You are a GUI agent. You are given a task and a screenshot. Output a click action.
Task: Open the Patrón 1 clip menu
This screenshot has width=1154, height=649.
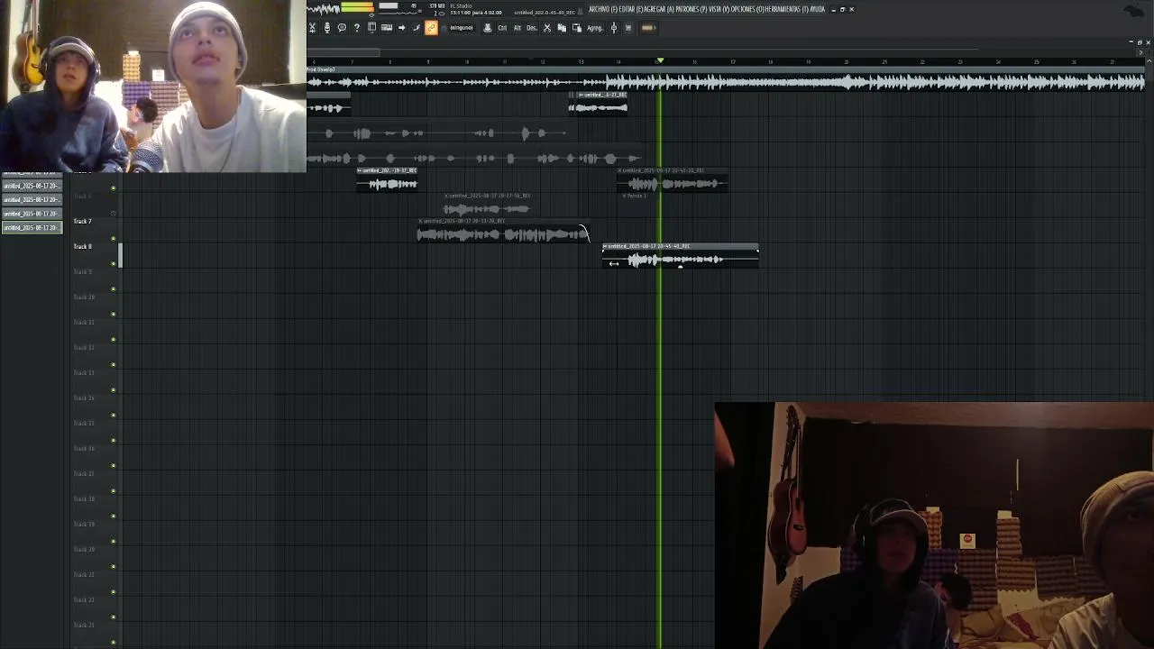coord(623,196)
